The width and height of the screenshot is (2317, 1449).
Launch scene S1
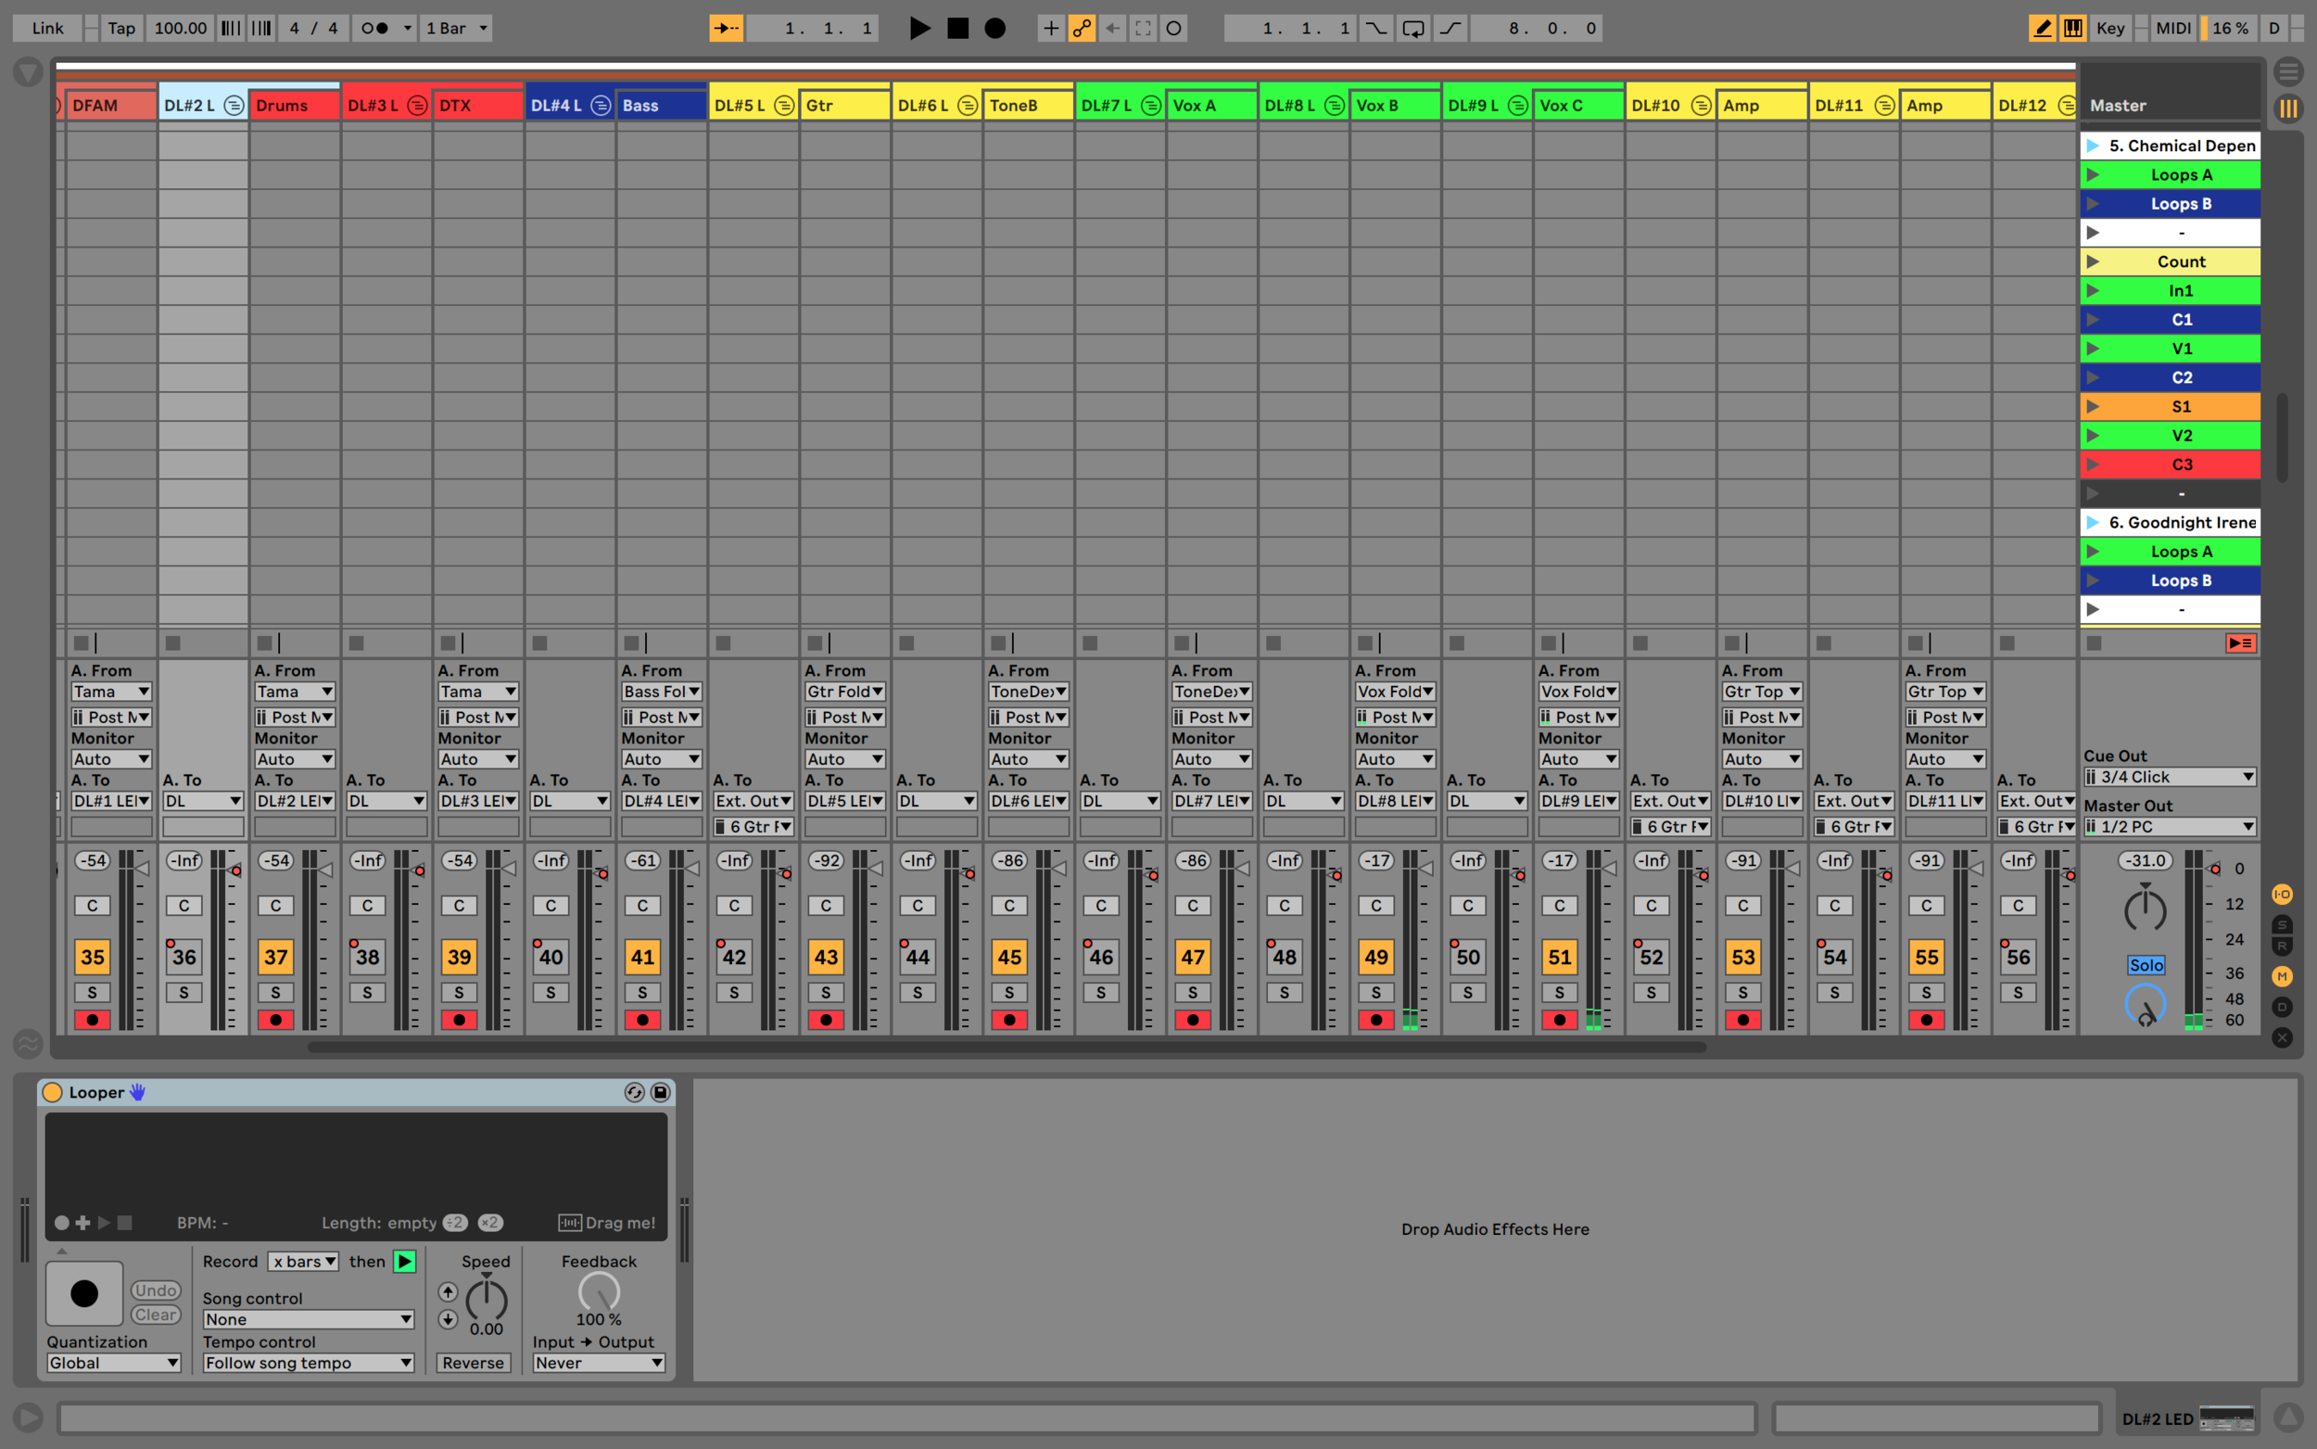(2170, 406)
